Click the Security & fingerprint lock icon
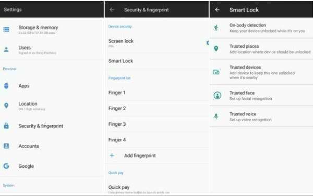The image size is (314, 196). (6, 126)
